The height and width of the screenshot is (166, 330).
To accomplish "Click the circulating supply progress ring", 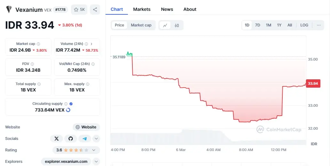I will [68, 110].
